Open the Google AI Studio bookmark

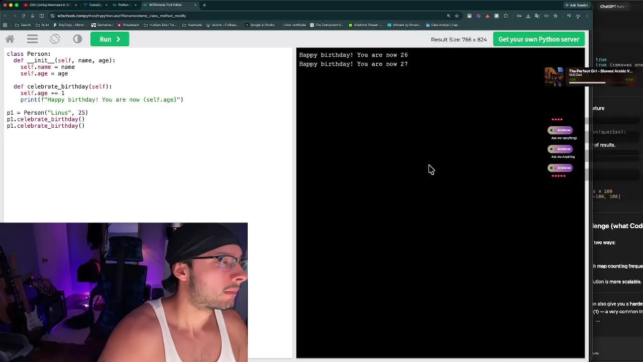(x=260, y=25)
